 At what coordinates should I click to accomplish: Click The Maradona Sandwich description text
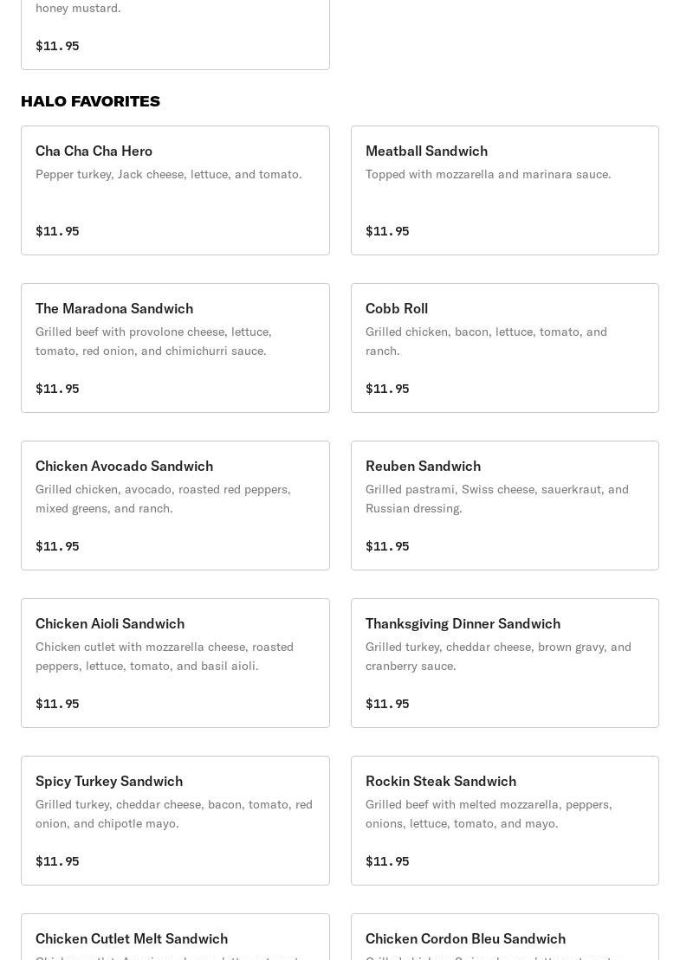click(153, 341)
